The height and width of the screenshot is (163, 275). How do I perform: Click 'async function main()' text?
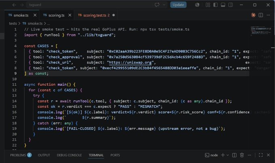[x=48, y=85]
